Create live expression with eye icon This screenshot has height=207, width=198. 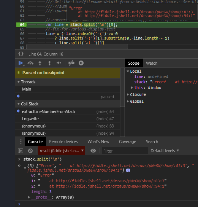pyautogui.click(x=93, y=151)
